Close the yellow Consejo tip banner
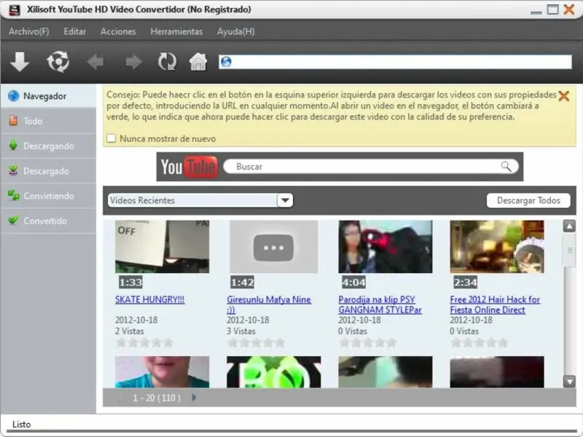The height and width of the screenshot is (437, 583). coord(563,96)
